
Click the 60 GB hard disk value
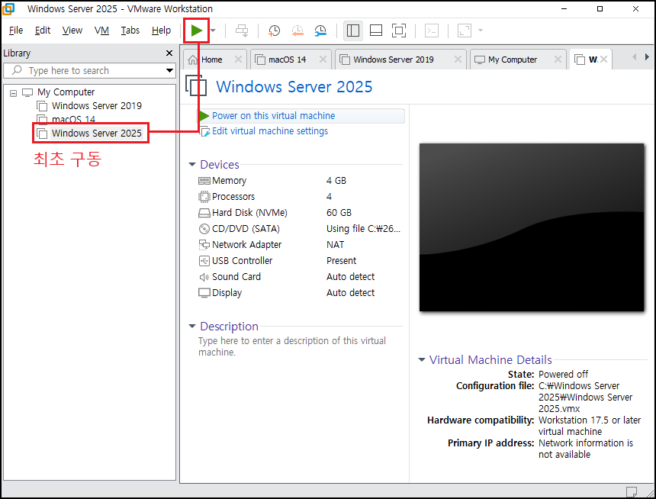click(339, 213)
